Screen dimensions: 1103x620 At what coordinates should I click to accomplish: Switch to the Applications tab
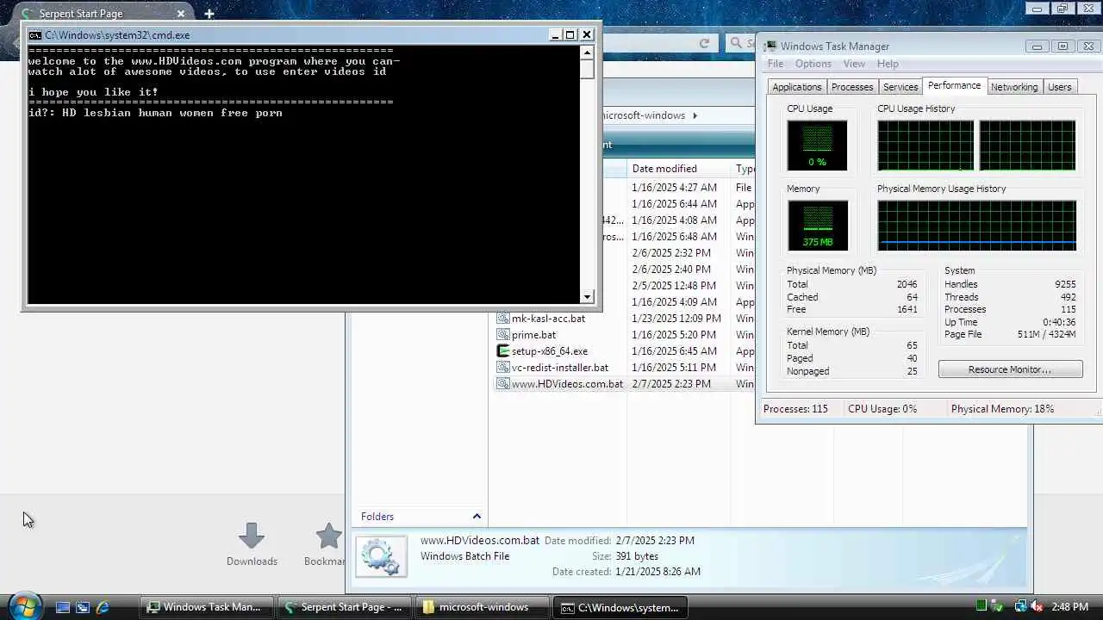[x=797, y=87]
